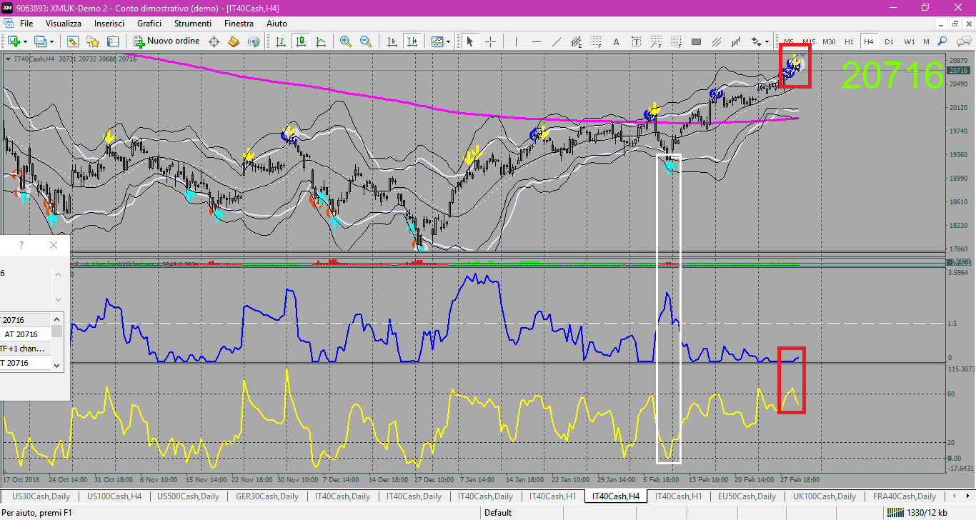Switch to bar chart mode
The height and width of the screenshot is (520, 976).
[281, 41]
